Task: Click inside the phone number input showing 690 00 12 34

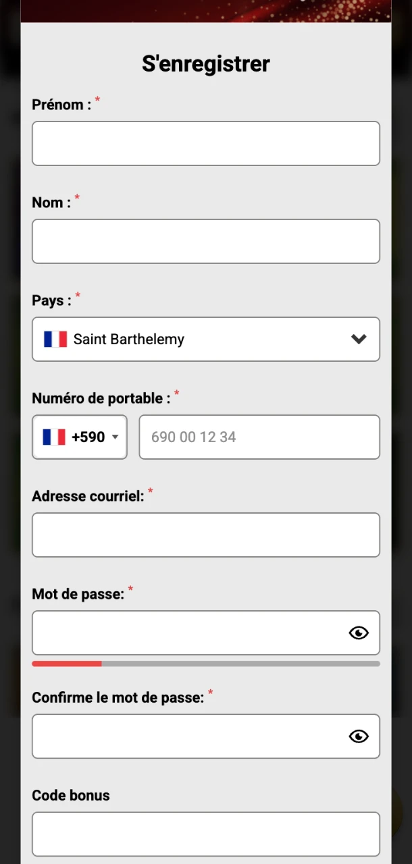Action: 259,437
